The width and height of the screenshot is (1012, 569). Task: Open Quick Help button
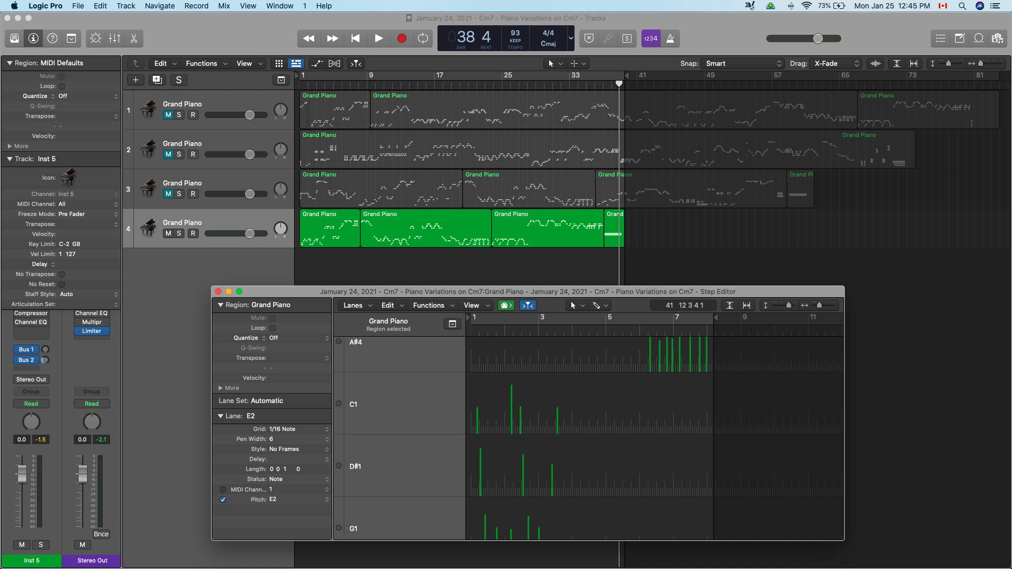(x=52, y=38)
